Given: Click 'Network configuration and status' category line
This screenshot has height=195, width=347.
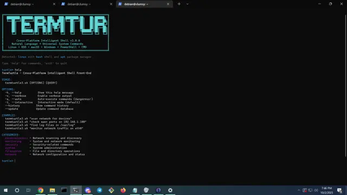Looking at the screenshot, I should tap(44, 154).
